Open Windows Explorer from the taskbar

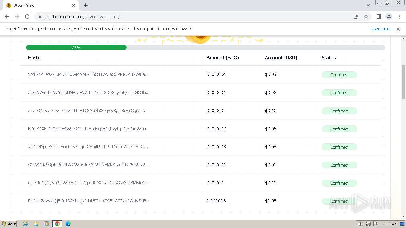[36, 224]
